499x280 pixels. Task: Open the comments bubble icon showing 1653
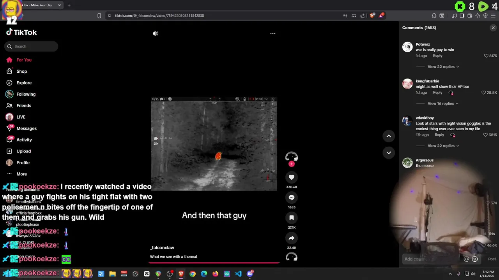point(292,198)
